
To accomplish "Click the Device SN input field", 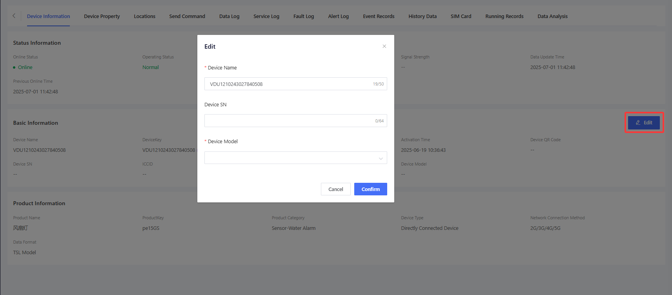I will click(288, 121).
